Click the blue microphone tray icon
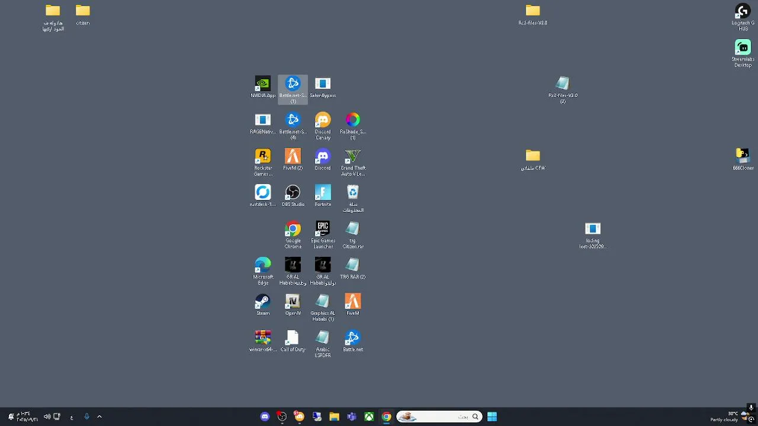758x426 pixels. point(86,417)
